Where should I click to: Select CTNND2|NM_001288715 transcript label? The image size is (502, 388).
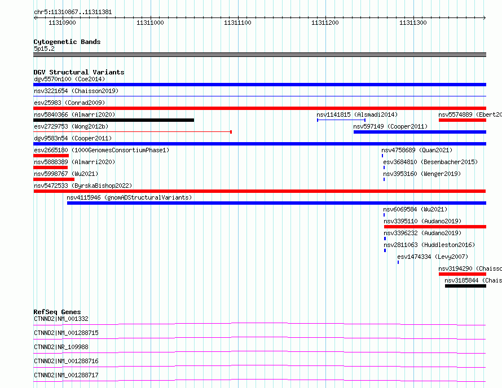[x=66, y=333]
